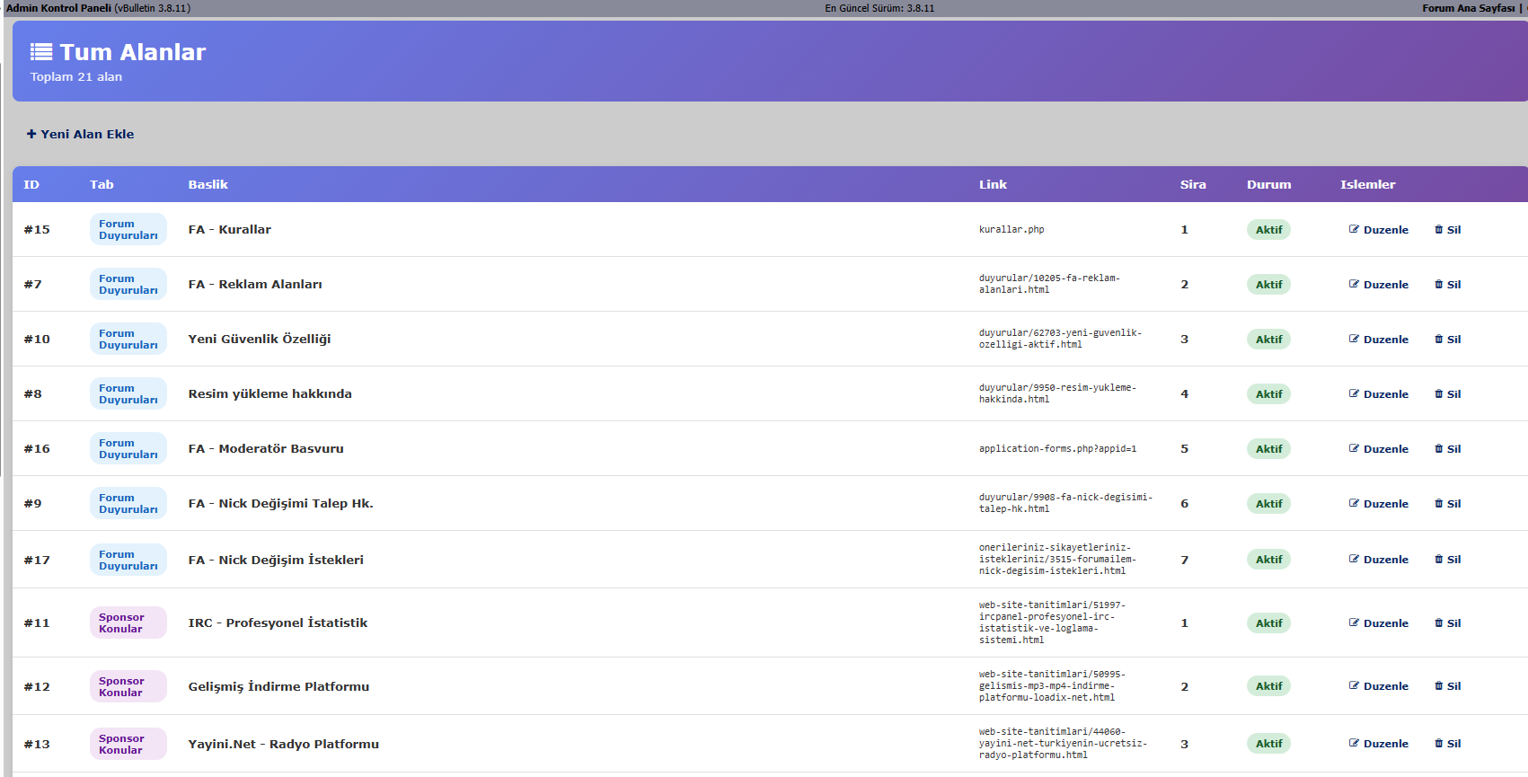Click the #9 ID cell
Viewport: 1528px width, 777px height.
[x=32, y=503]
